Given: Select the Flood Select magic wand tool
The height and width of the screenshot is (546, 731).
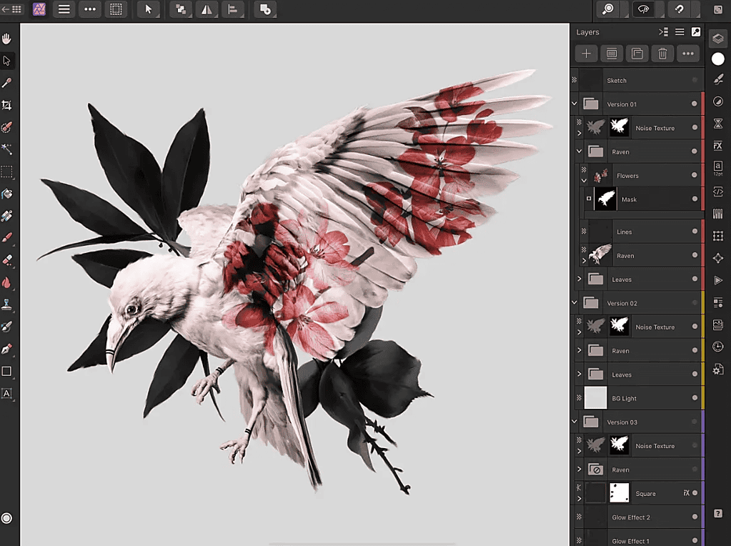Looking at the screenshot, I should pyautogui.click(x=6, y=149).
